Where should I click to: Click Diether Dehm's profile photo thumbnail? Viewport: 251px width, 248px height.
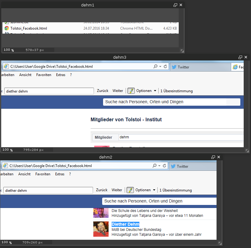tap(101, 229)
